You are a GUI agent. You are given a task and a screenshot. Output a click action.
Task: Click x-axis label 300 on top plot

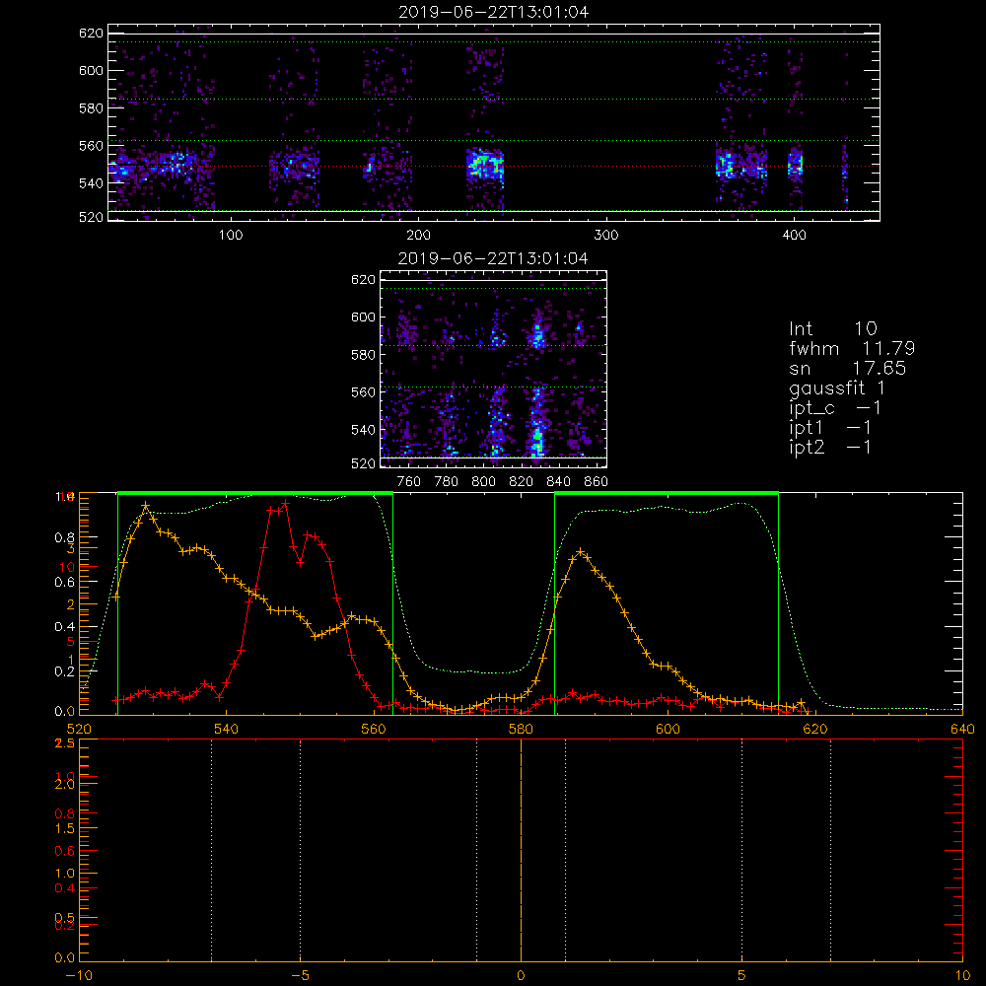pos(606,235)
